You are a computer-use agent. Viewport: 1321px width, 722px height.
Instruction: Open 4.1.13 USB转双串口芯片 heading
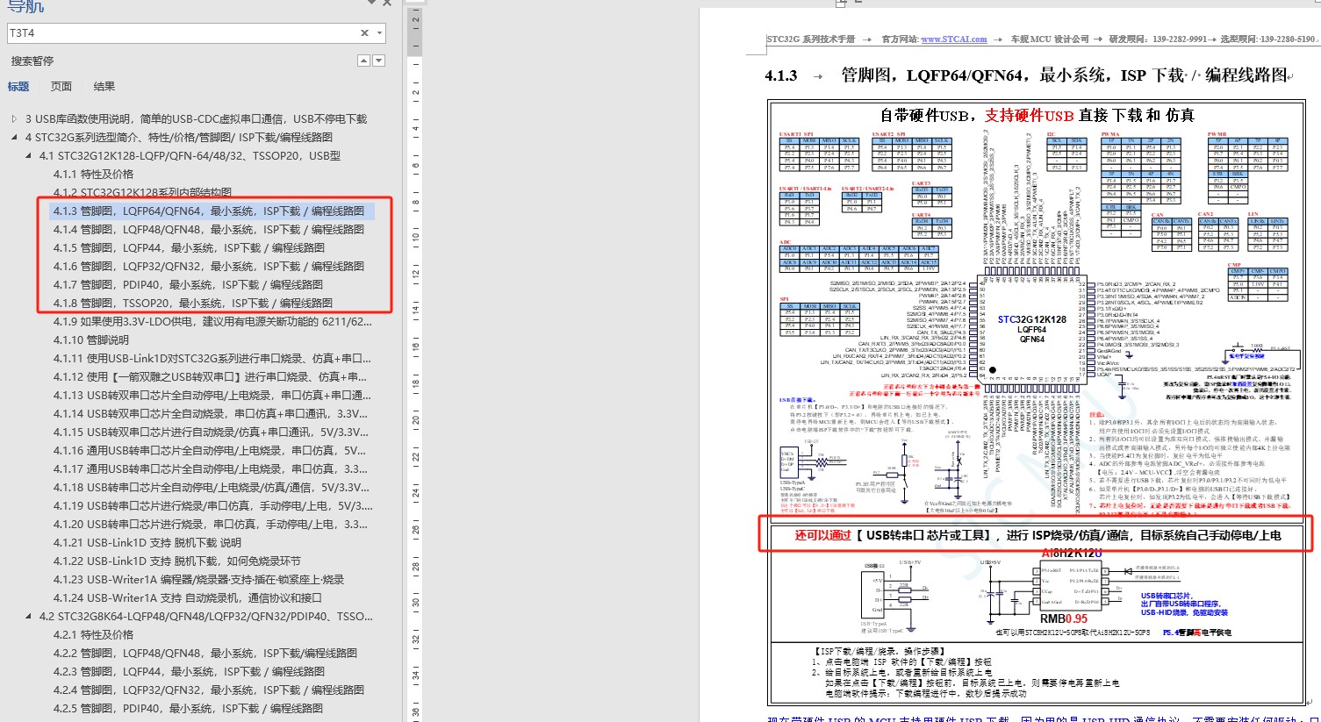click(x=212, y=396)
